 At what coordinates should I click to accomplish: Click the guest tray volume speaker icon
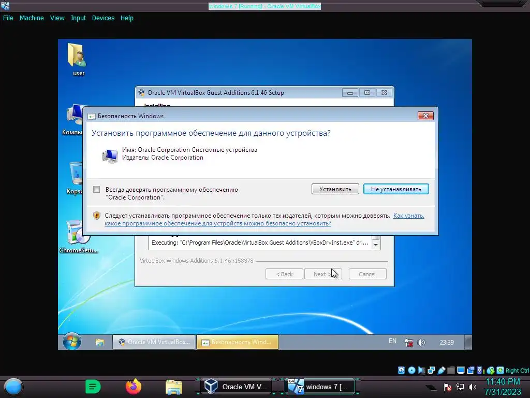tap(421, 343)
